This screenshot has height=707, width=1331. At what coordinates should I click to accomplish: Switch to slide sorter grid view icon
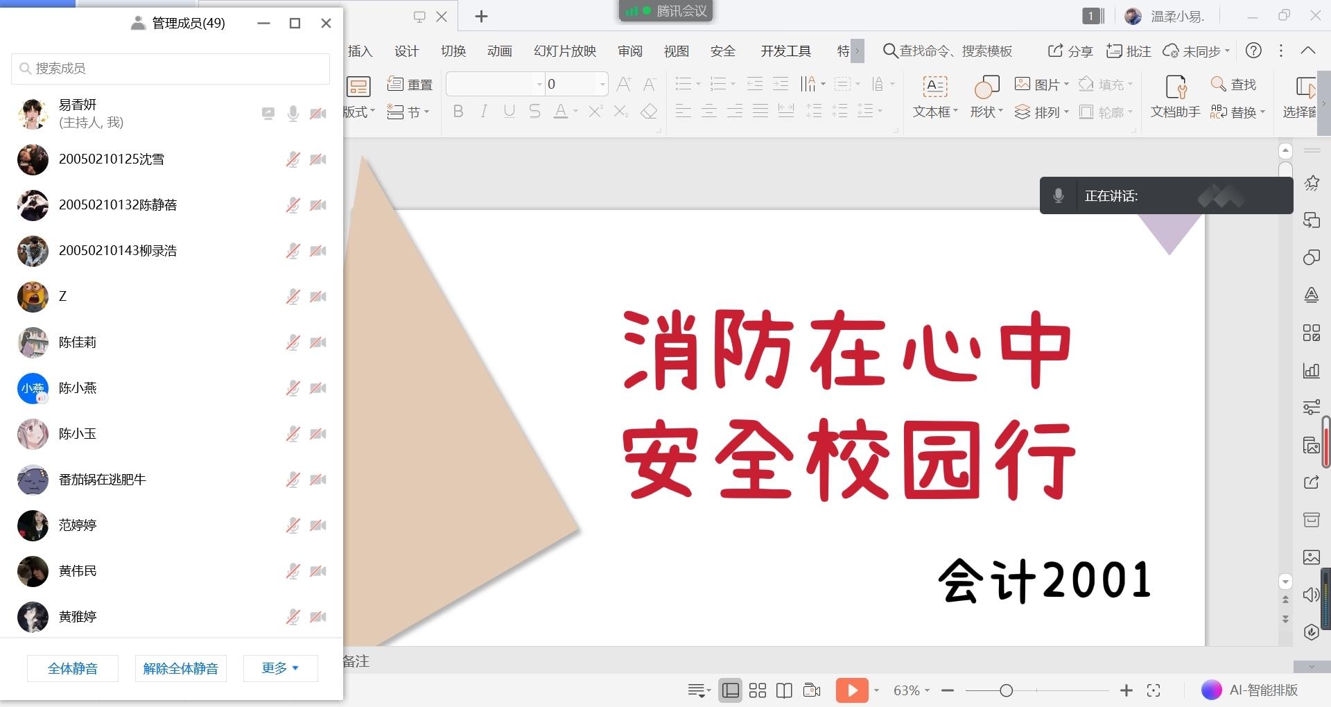click(x=758, y=690)
